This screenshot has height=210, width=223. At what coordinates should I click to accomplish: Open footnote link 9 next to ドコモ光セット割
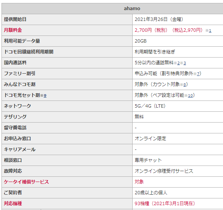pyautogui.click(x=45, y=95)
